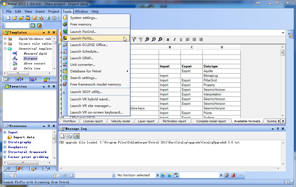
Task: Apply underline formatting with the U icon
Action: click(181, 39)
